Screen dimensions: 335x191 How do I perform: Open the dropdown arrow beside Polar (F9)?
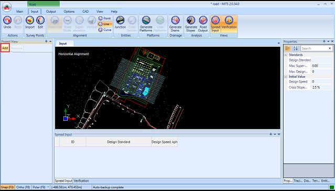[x=48, y=187]
